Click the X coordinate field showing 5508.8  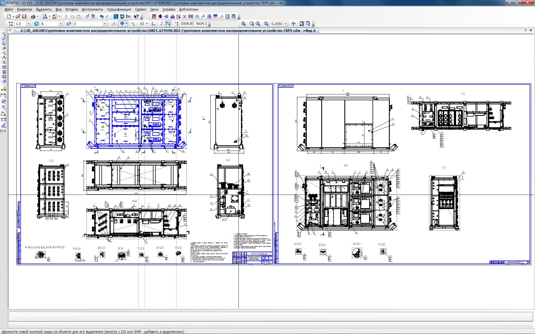[187, 24]
